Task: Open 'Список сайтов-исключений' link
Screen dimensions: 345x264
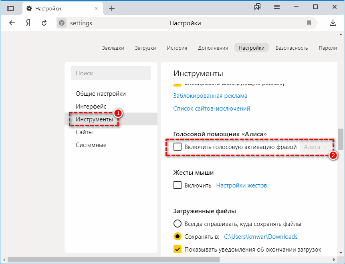Action: 212,108
